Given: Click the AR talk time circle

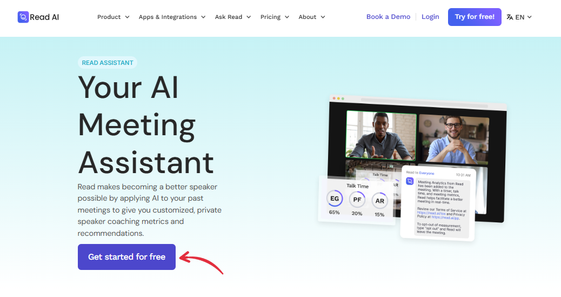Looking at the screenshot, I should click(379, 201).
